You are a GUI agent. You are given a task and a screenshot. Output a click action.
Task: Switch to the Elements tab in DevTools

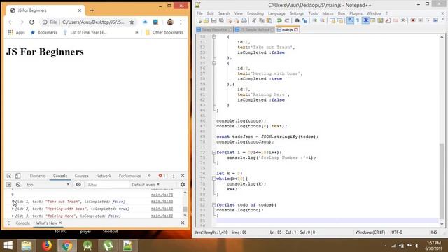[x=38, y=176]
